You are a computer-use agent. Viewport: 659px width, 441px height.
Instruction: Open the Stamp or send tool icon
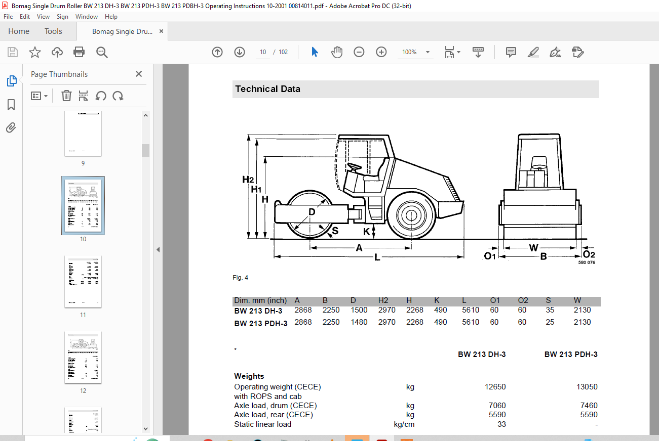578,52
